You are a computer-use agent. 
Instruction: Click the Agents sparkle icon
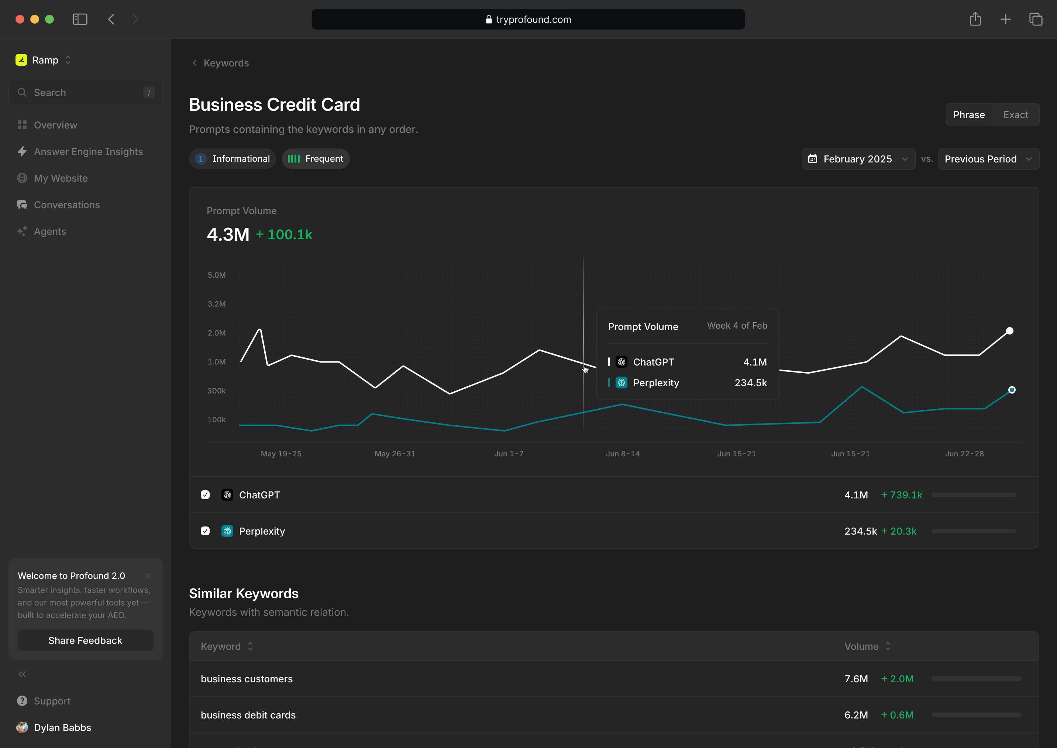point(22,231)
